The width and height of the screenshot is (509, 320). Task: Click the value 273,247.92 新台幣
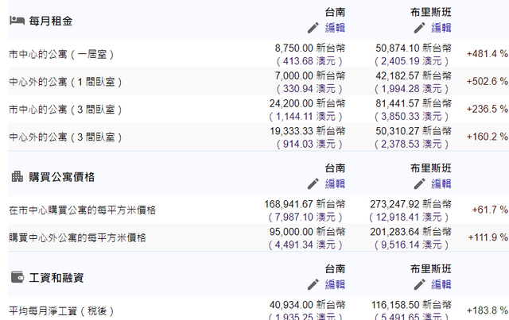click(x=410, y=204)
